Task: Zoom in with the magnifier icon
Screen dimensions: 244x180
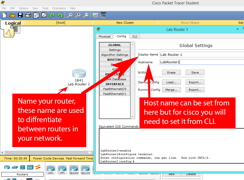Action: click(70, 15)
